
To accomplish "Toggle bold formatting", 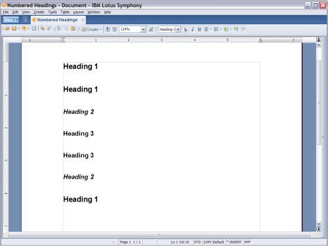I will (x=186, y=29).
